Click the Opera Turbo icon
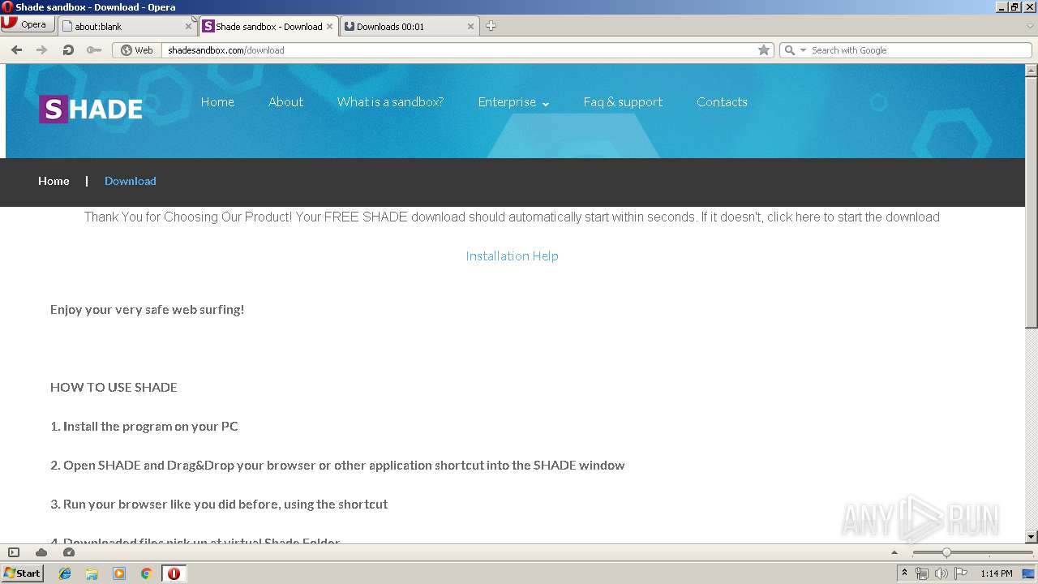Image resolution: width=1038 pixels, height=584 pixels. (69, 552)
